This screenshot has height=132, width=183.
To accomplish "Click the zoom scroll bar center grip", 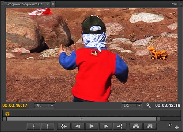I will click(x=82, y=119).
